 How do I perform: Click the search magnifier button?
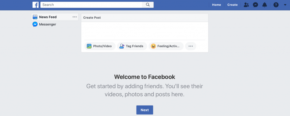148,5
